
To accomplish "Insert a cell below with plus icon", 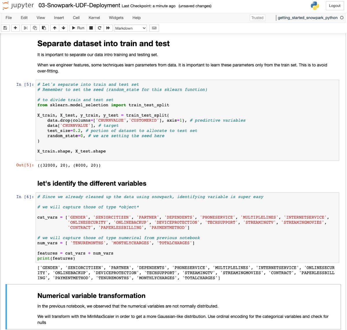I will pyautogui.click(x=15, y=28).
